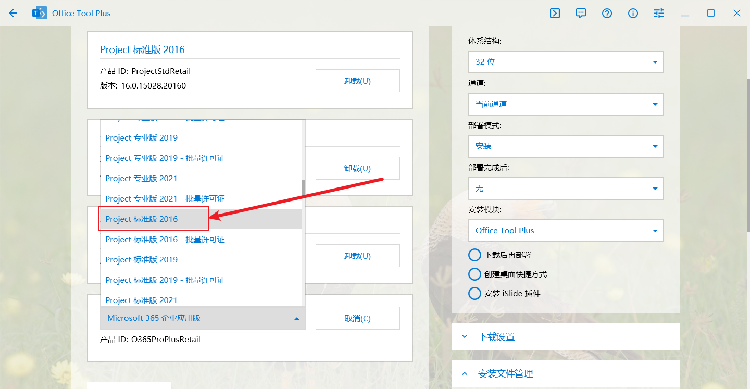
Task: Click the Office Tool Plus logo icon
Action: coord(39,13)
